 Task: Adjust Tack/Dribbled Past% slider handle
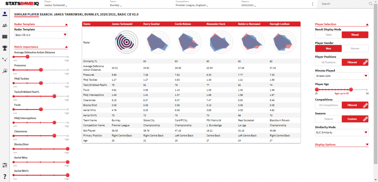[54, 96]
